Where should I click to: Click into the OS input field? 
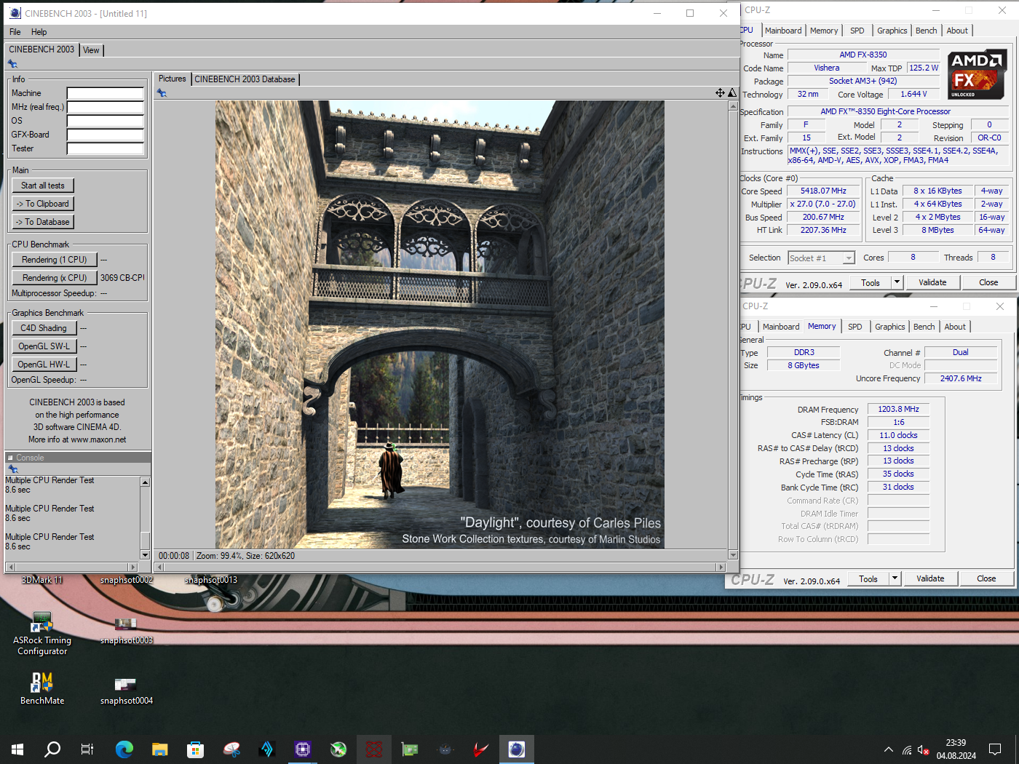[x=106, y=121]
